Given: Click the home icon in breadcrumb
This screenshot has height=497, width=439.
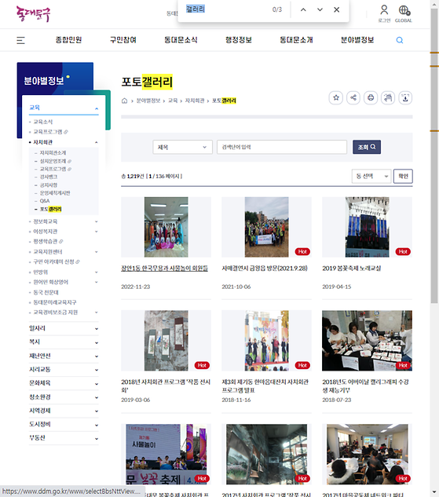Looking at the screenshot, I should coord(124,100).
